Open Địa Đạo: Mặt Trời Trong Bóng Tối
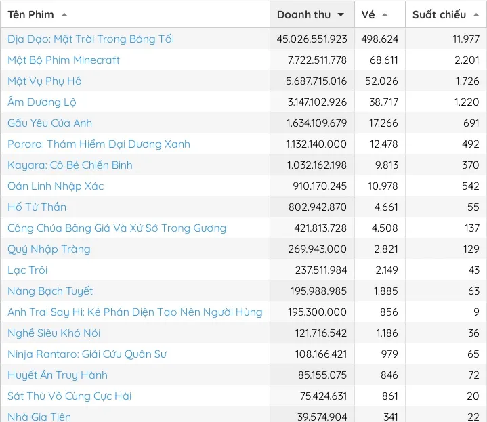487x422 pixels. (x=91, y=39)
